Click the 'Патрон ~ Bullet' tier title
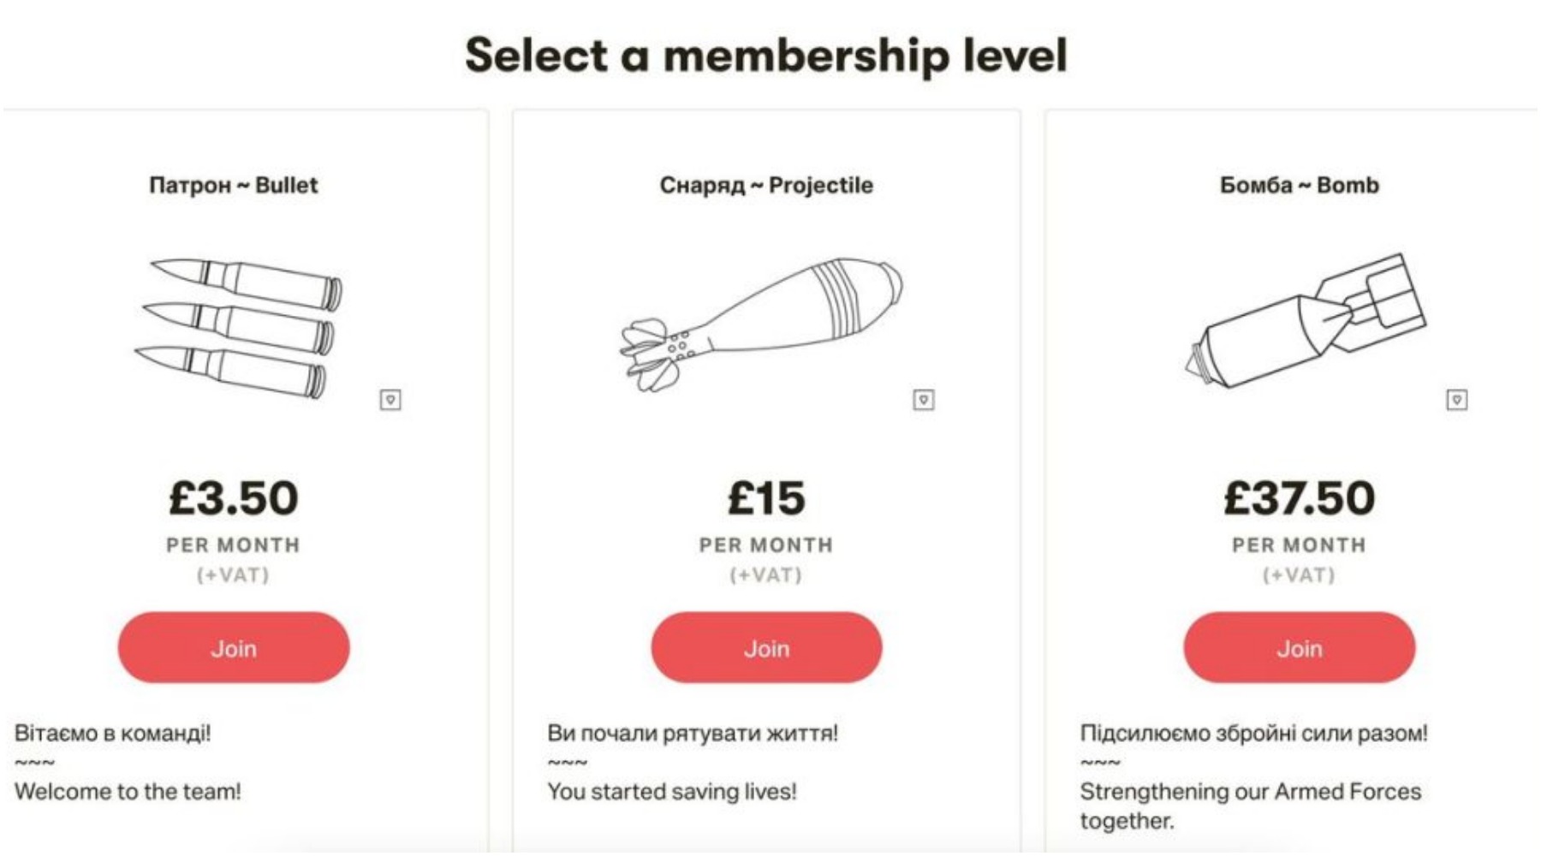The width and height of the screenshot is (1541, 856). (234, 185)
